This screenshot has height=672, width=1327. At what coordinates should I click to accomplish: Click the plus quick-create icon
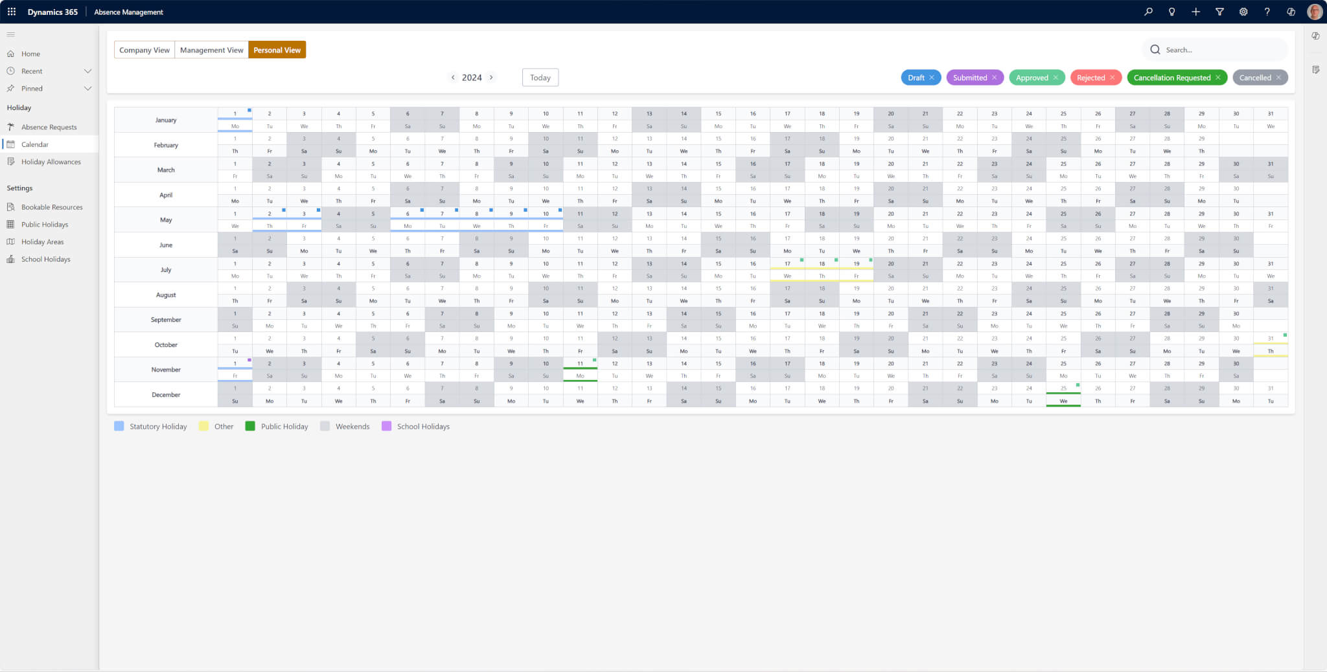pos(1195,12)
